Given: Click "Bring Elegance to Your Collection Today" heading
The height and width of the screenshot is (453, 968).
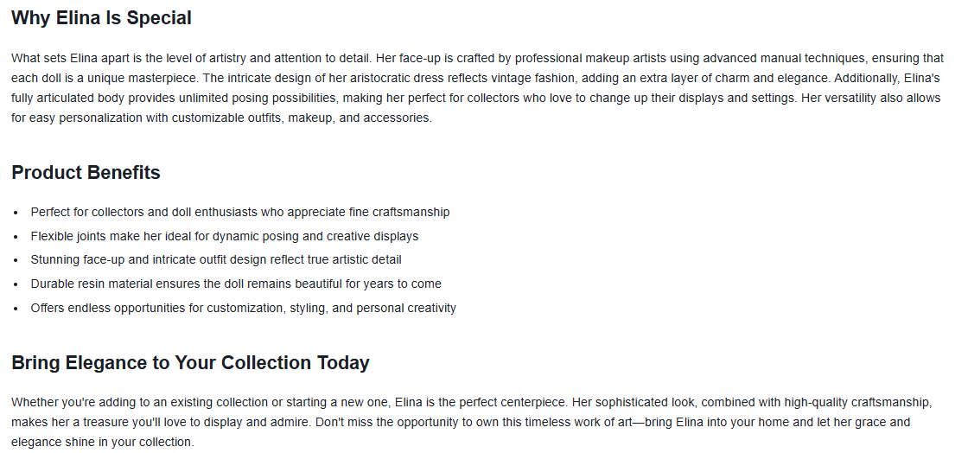Looking at the screenshot, I should click(x=190, y=362).
